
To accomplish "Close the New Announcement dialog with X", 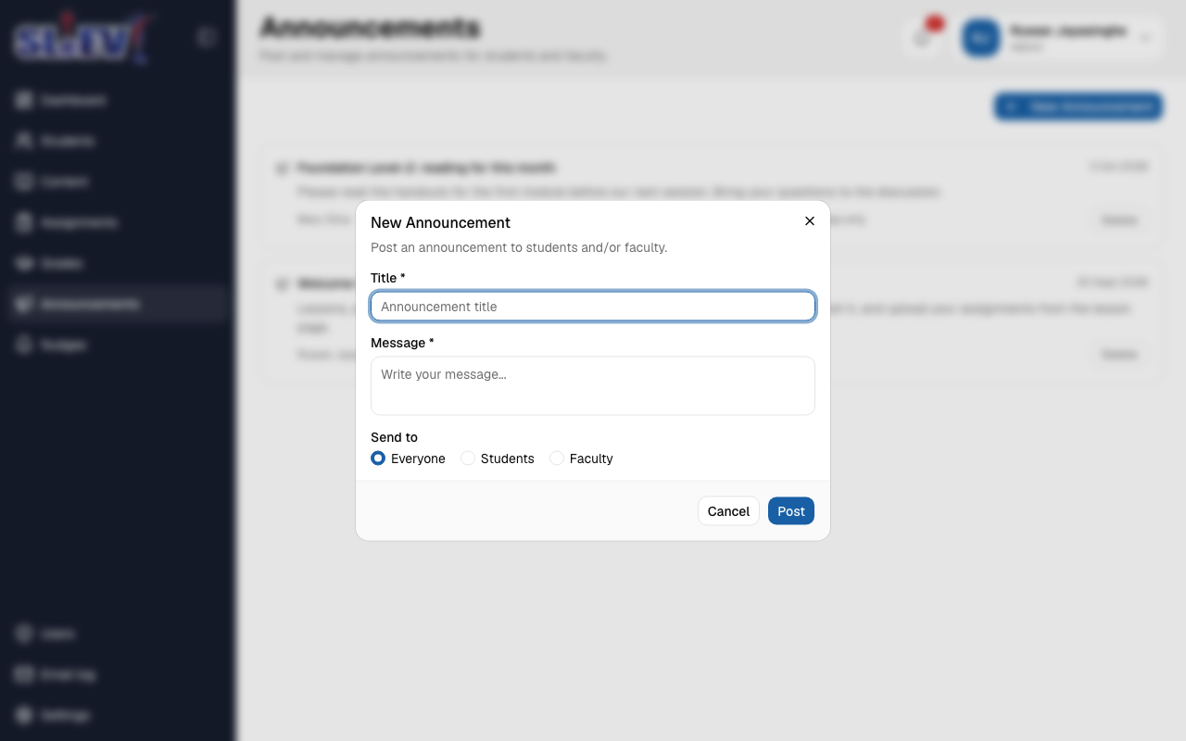I will coord(810,221).
